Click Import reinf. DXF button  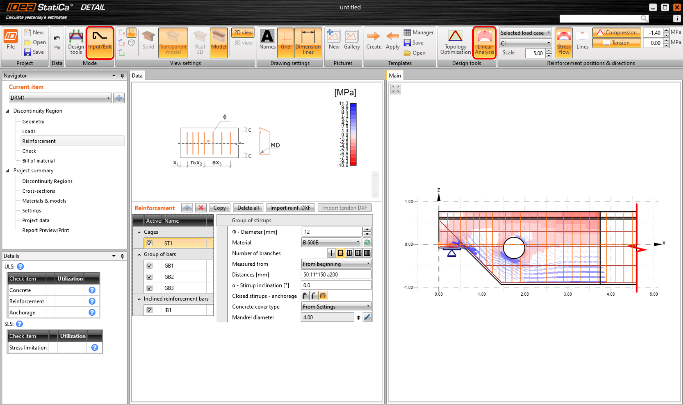coord(290,208)
